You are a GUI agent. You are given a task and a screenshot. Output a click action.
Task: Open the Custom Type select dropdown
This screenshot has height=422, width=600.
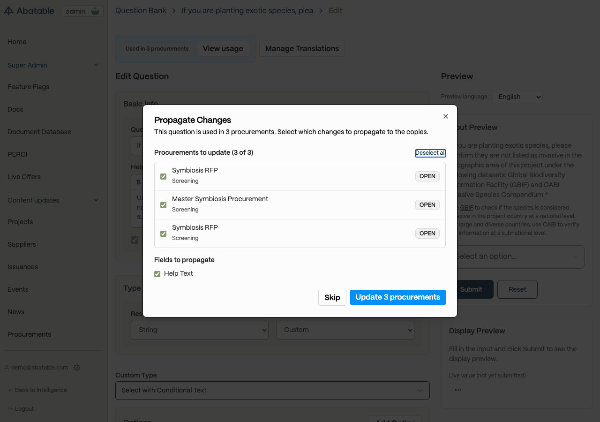[272, 390]
